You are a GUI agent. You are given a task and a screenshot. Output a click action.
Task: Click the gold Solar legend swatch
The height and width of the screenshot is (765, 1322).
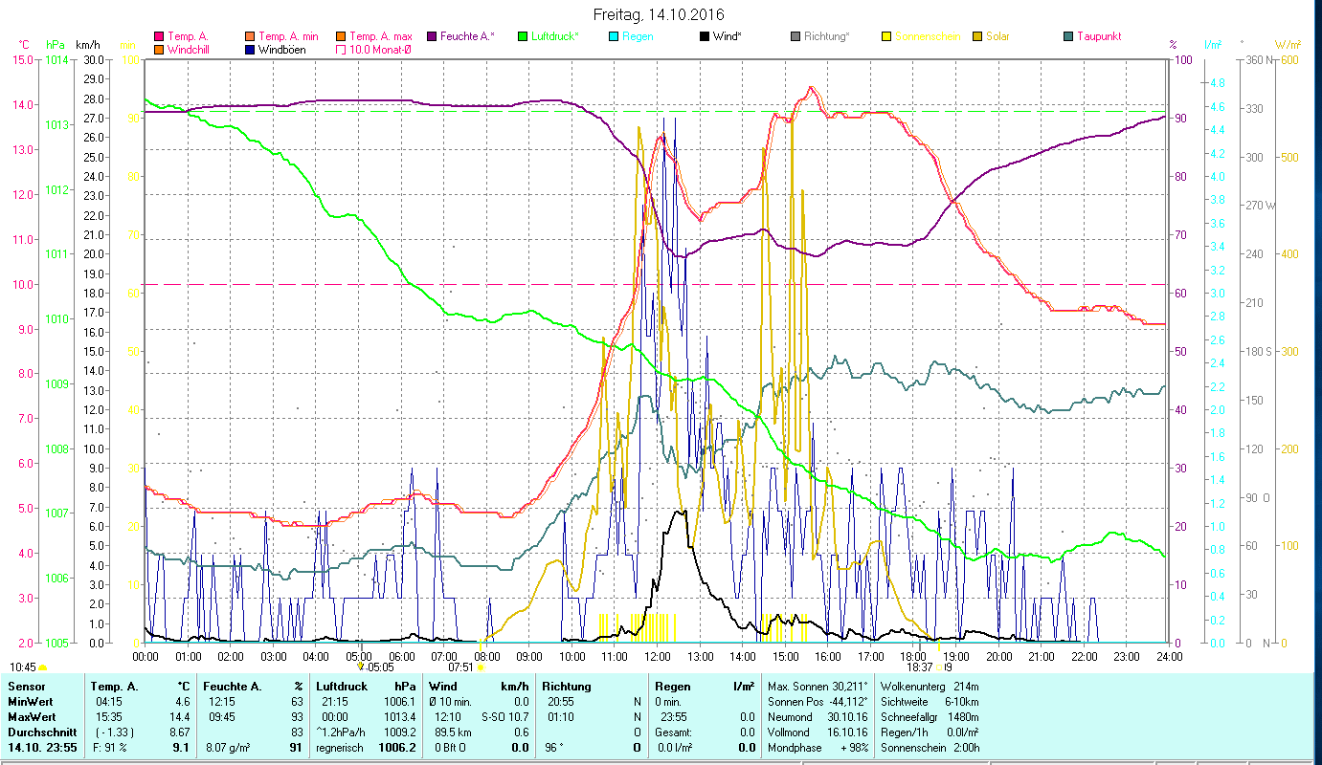(978, 36)
